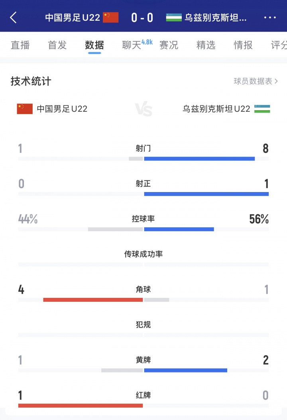Open the 评分 ratings tab
Viewport: 287px width, 420px height.
(279, 45)
